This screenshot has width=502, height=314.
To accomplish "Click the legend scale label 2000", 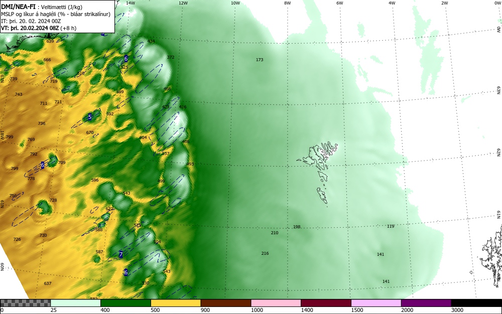I will coord(407,310).
